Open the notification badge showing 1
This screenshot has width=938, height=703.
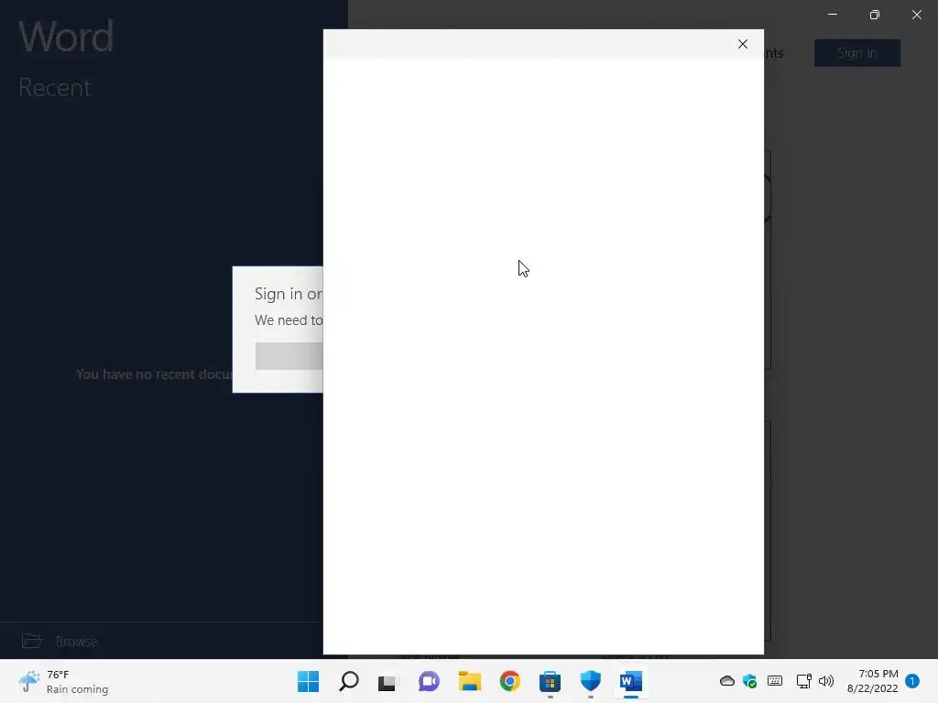click(912, 681)
